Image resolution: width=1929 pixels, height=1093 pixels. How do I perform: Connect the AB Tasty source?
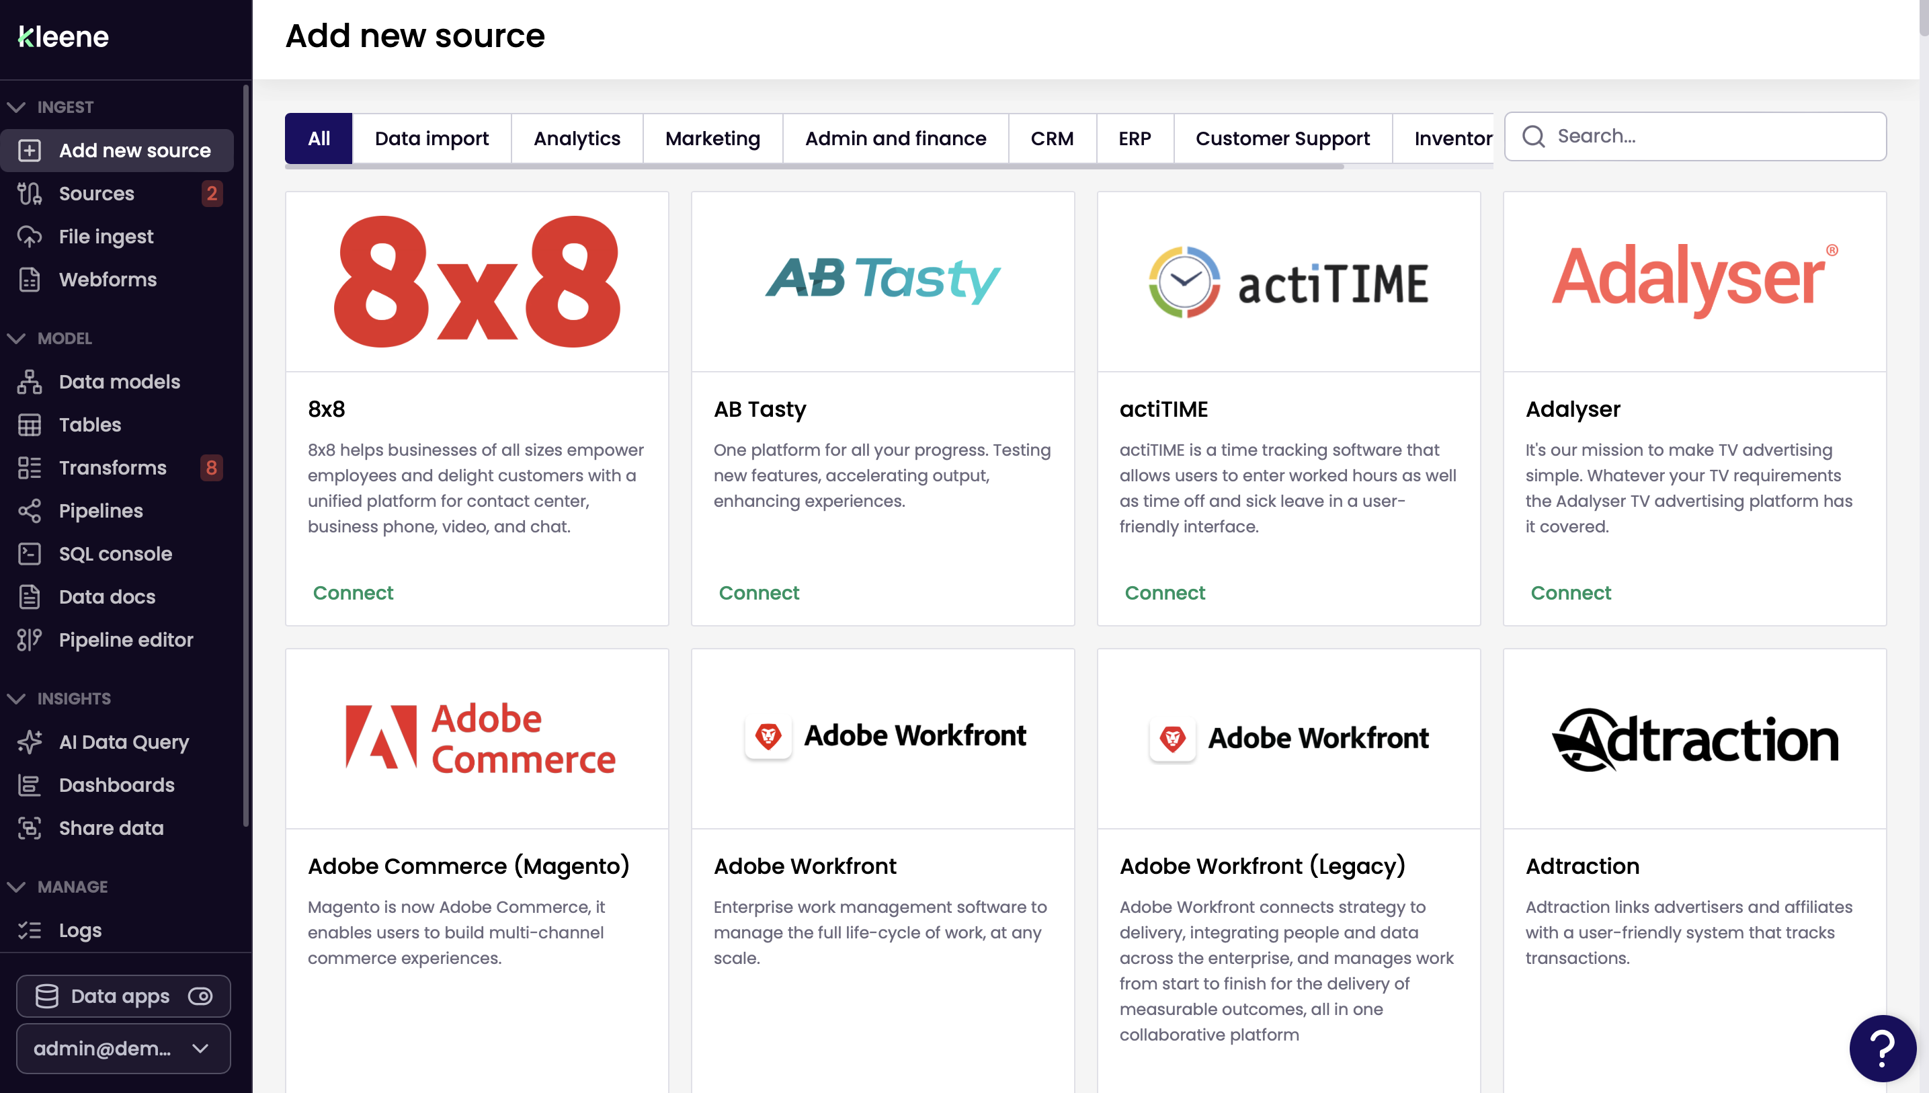pos(759,593)
